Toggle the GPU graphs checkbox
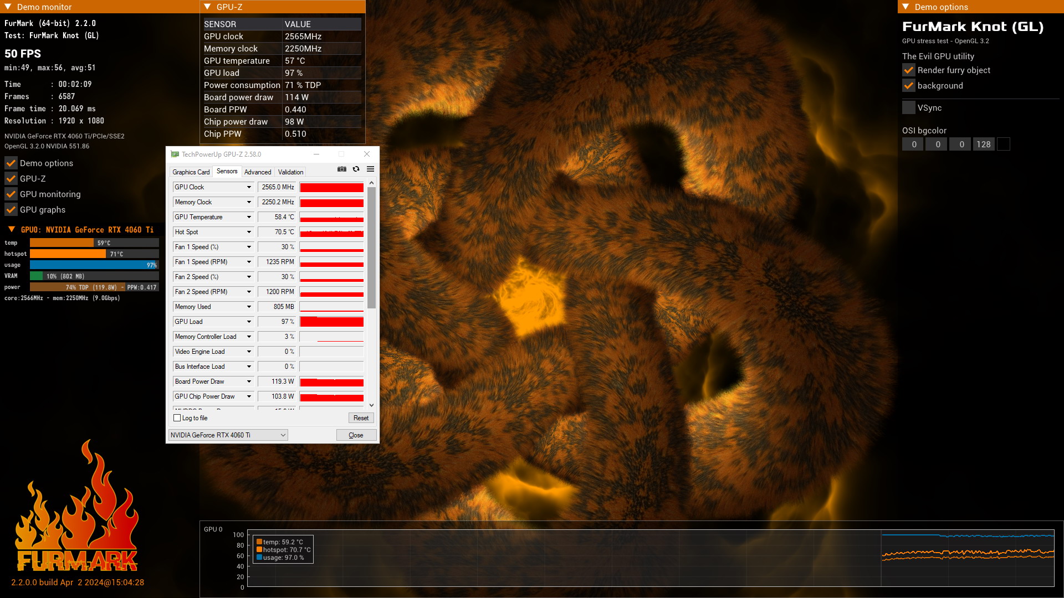 [11, 210]
